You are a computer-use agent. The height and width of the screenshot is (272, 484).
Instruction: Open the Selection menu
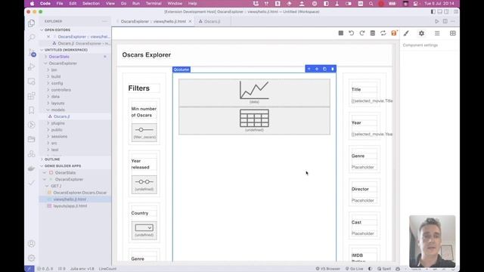point(91,3)
